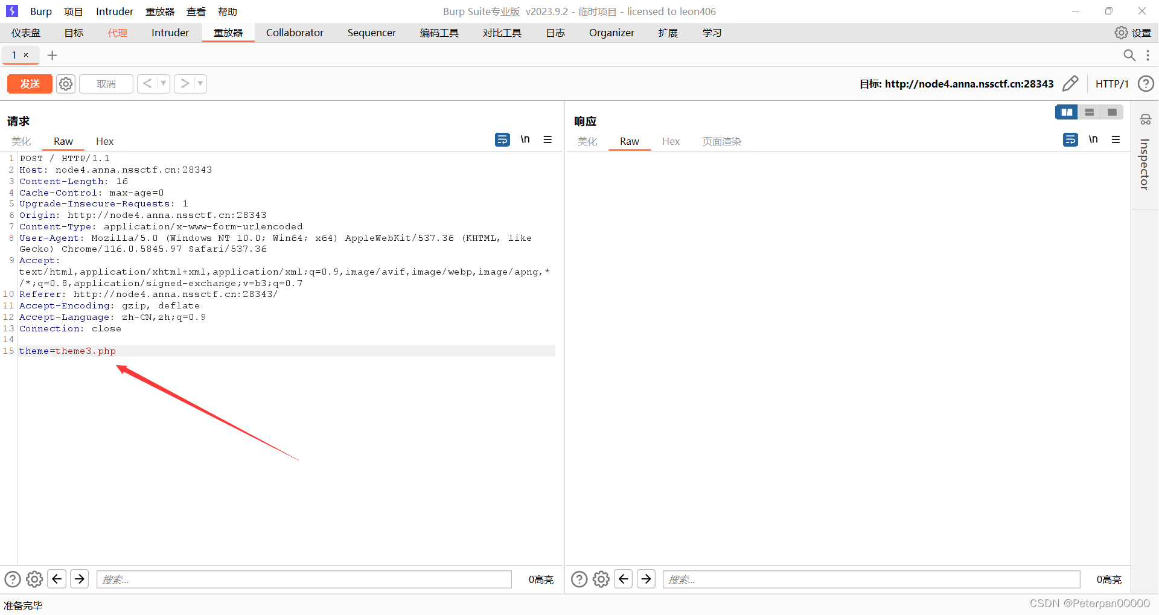The height and width of the screenshot is (615, 1159).
Task: Open request panel hamburger menu
Action: pos(548,139)
